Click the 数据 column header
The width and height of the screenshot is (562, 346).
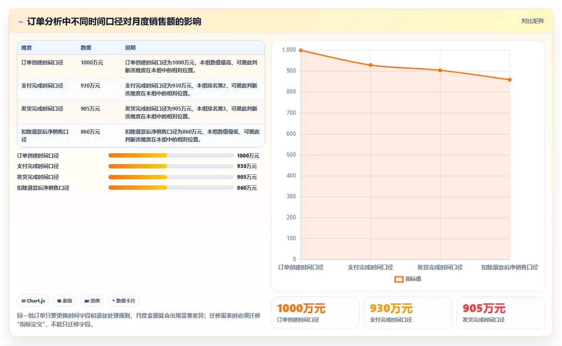86,48
